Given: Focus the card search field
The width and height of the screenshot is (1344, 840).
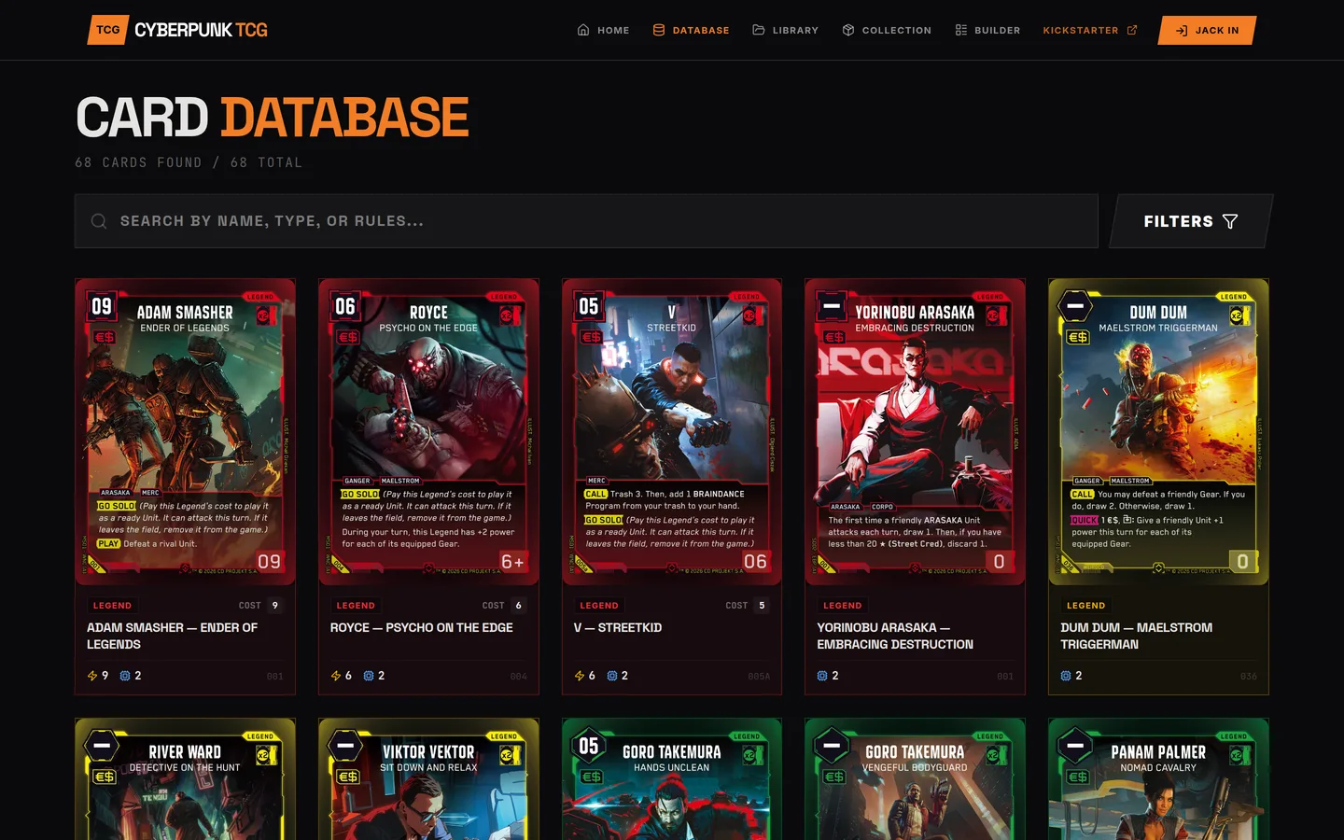Looking at the screenshot, I should [586, 221].
